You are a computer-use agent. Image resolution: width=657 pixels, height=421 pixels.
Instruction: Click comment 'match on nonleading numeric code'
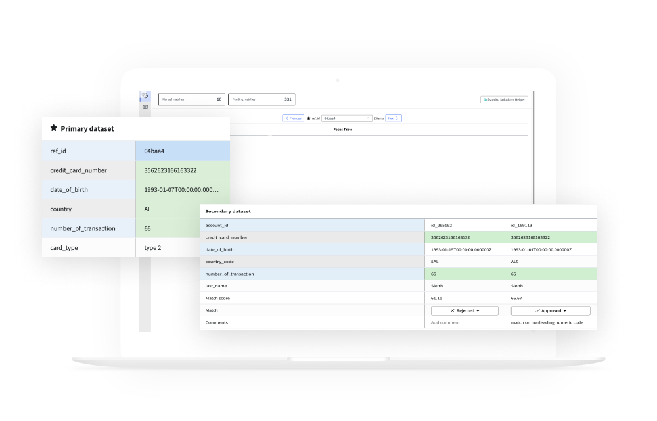pyautogui.click(x=547, y=322)
